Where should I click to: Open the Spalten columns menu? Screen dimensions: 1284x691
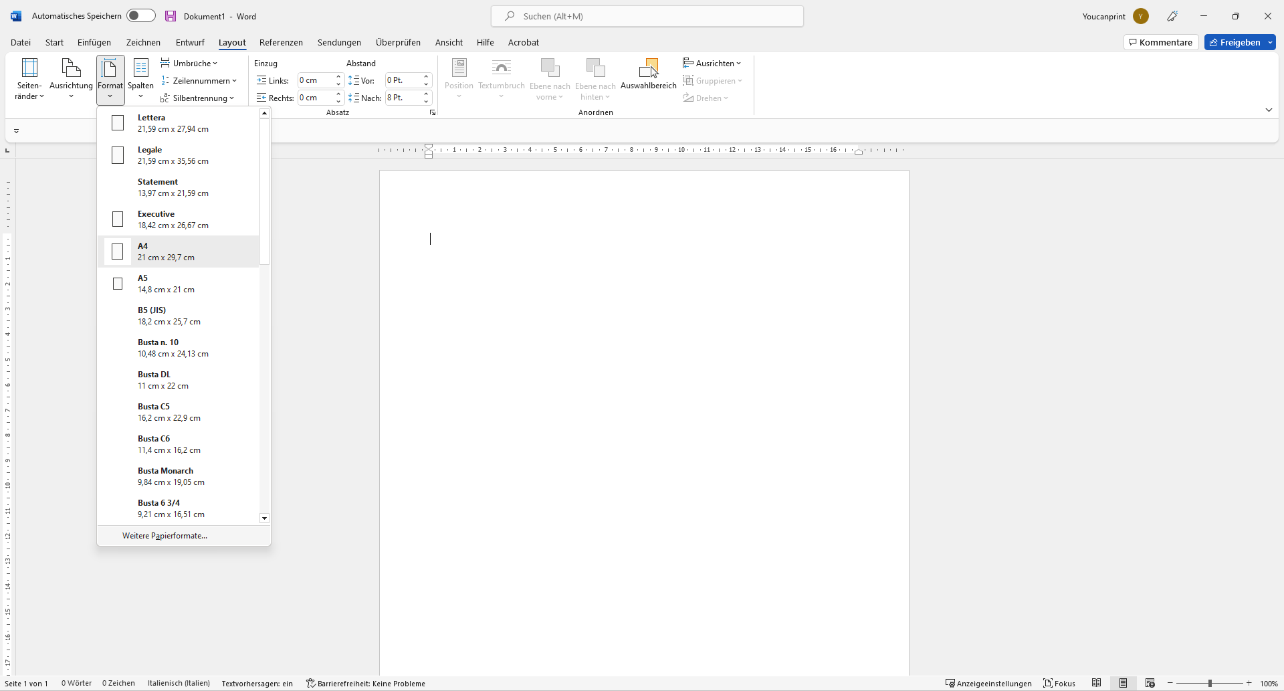coord(140,79)
